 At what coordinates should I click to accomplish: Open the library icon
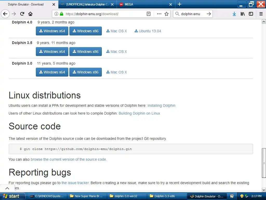243,14
